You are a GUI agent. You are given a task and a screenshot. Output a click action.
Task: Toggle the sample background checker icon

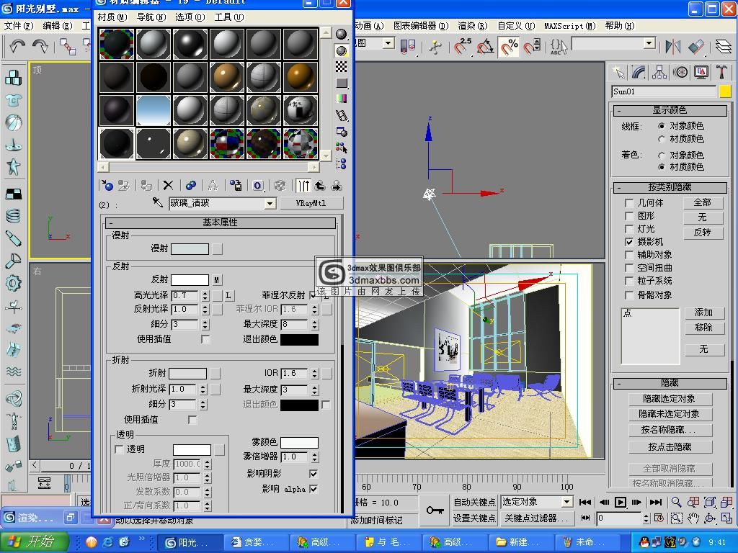point(342,66)
